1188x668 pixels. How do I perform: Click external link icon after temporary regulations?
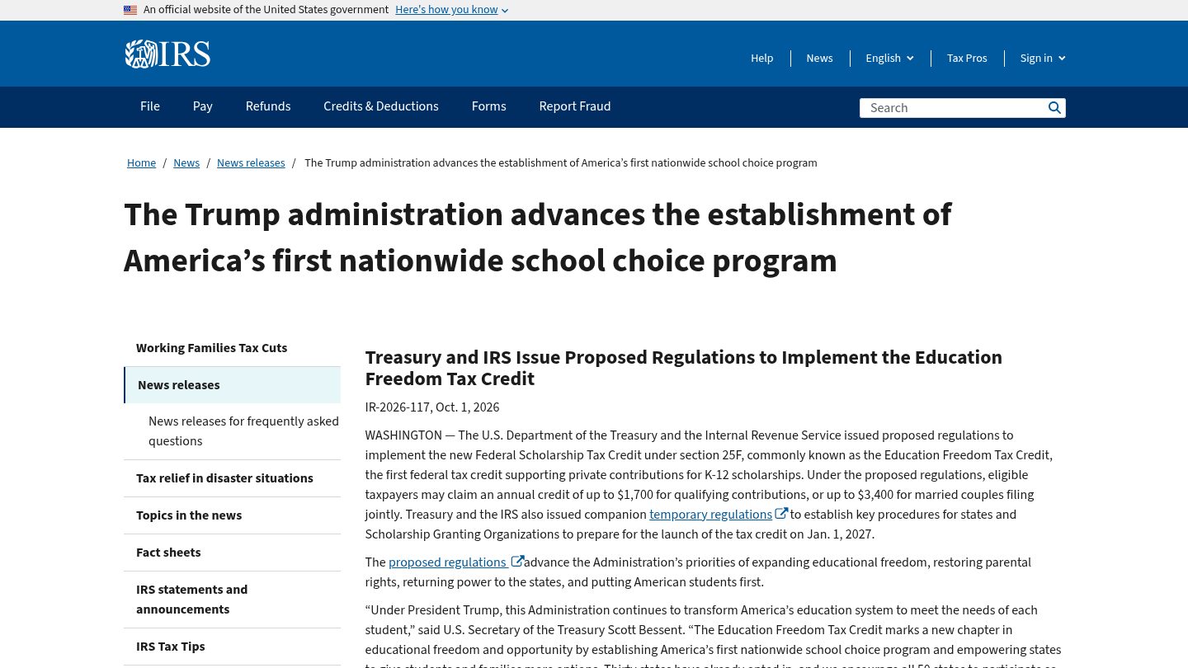pyautogui.click(x=781, y=514)
